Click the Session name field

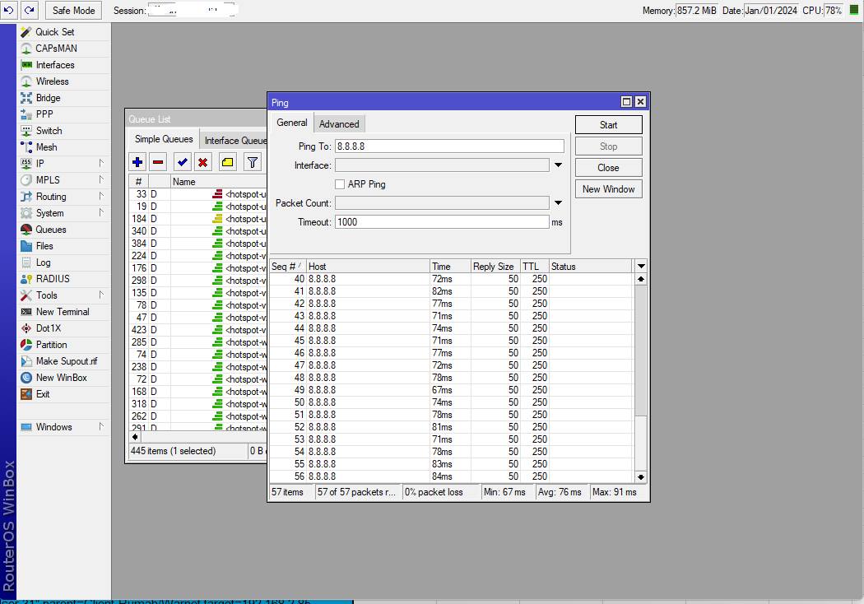pyautogui.click(x=191, y=11)
